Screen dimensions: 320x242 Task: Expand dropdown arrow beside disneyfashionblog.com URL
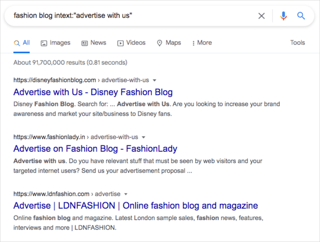154,80
